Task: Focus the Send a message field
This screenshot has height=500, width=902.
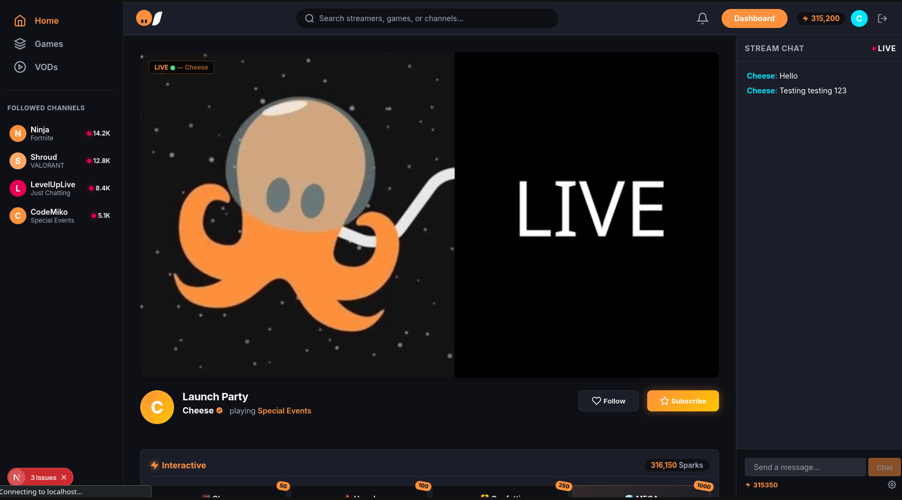Action: click(x=804, y=467)
